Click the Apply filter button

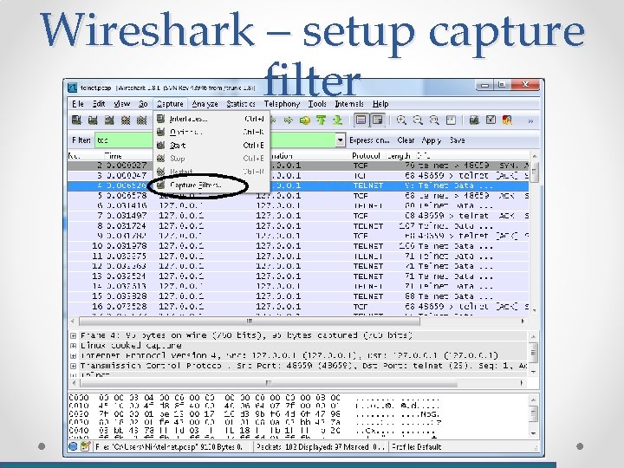tap(432, 140)
